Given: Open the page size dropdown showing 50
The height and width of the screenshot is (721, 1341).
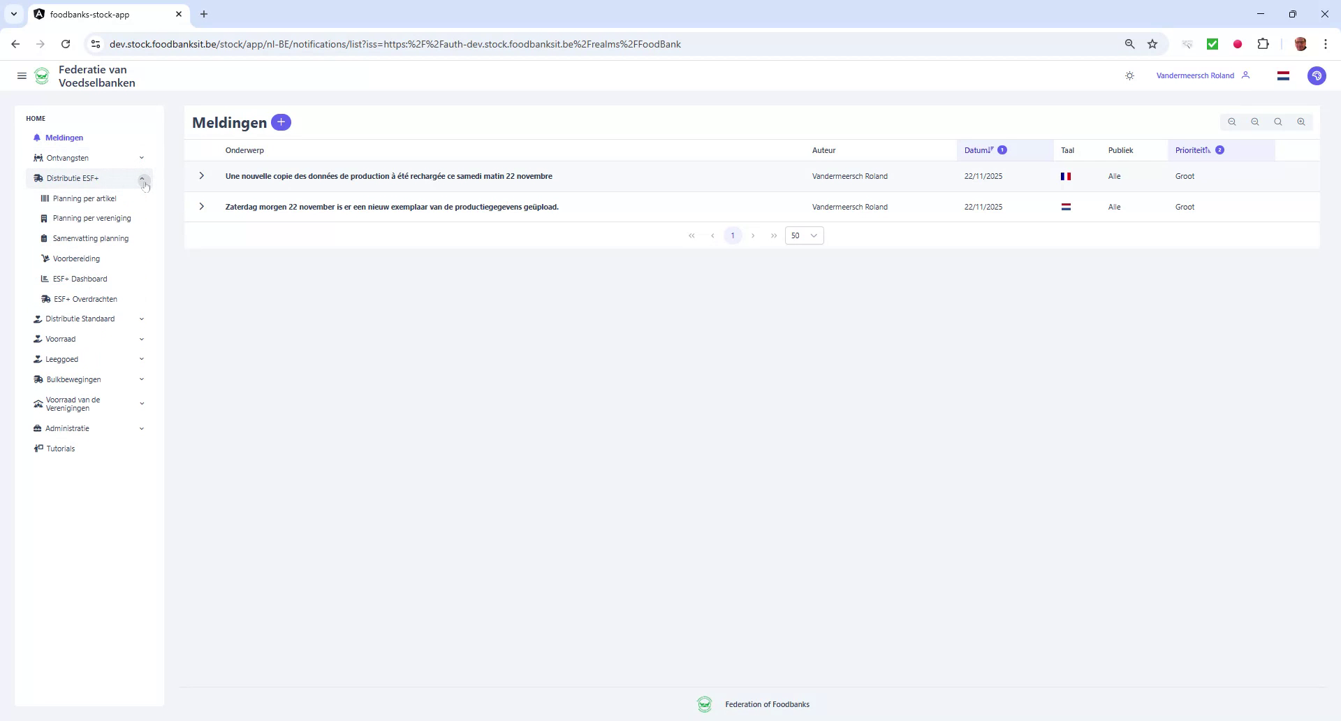Looking at the screenshot, I should pyautogui.click(x=804, y=235).
